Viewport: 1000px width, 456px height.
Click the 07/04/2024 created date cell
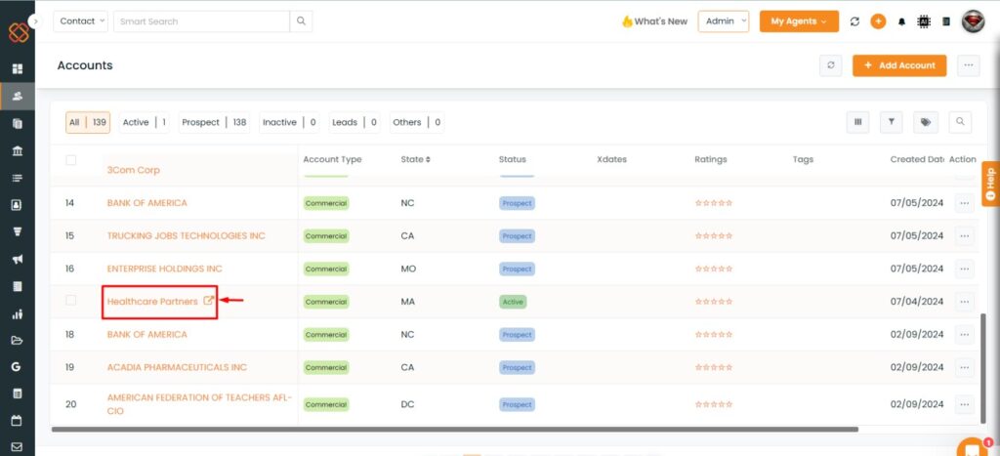point(916,301)
